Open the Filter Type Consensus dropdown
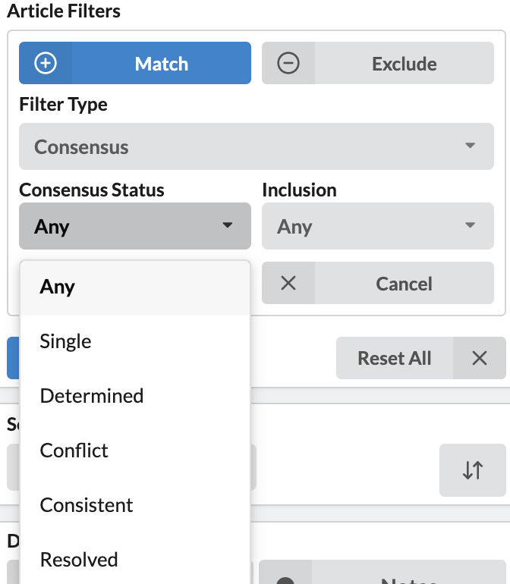 click(257, 146)
